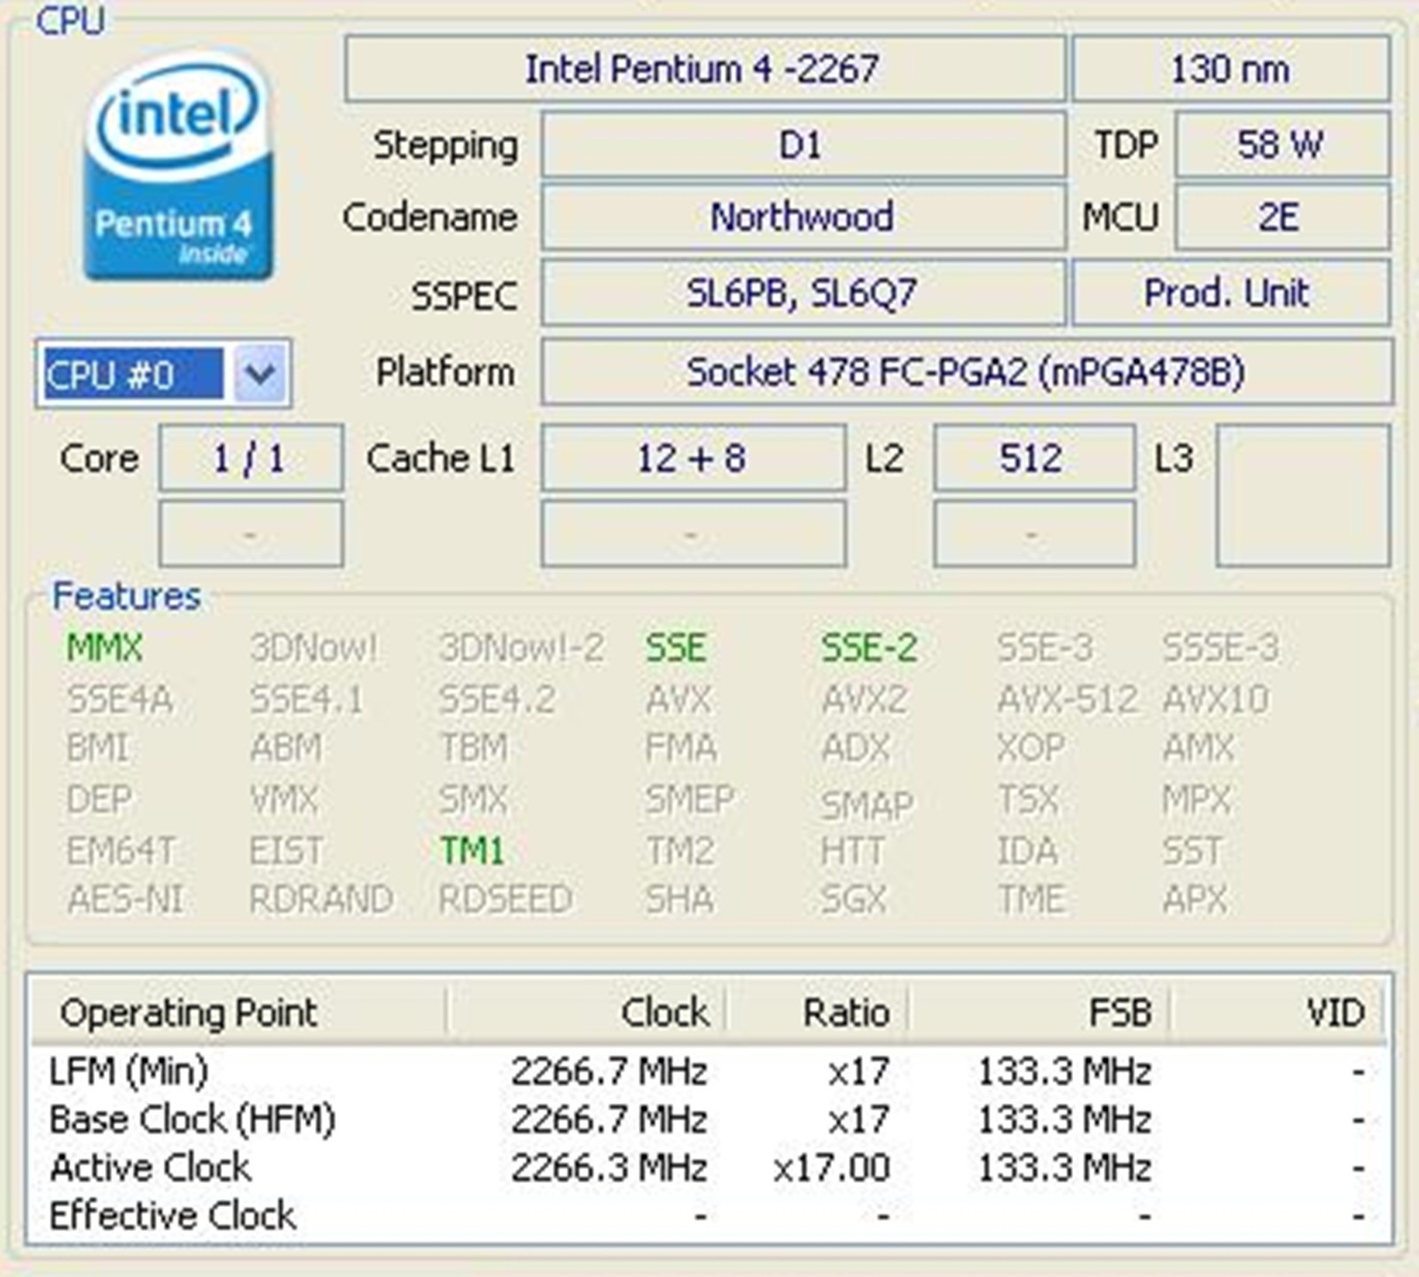Click the FMA feature label
This screenshot has width=1419, height=1277.
[x=680, y=748]
